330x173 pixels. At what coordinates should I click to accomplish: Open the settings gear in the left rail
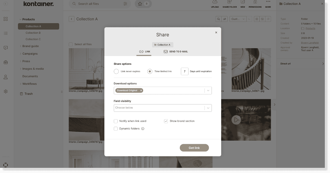tap(6, 91)
